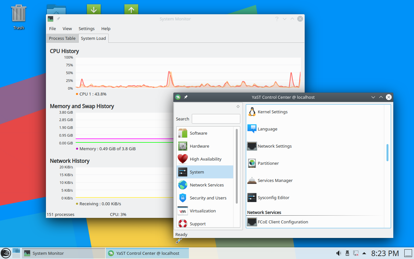Open the File menu in System Monitor
Screen dimensions: 414x259
click(x=52, y=28)
